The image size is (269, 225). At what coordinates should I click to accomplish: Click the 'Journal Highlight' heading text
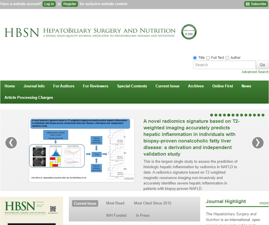pyautogui.click(x=226, y=201)
